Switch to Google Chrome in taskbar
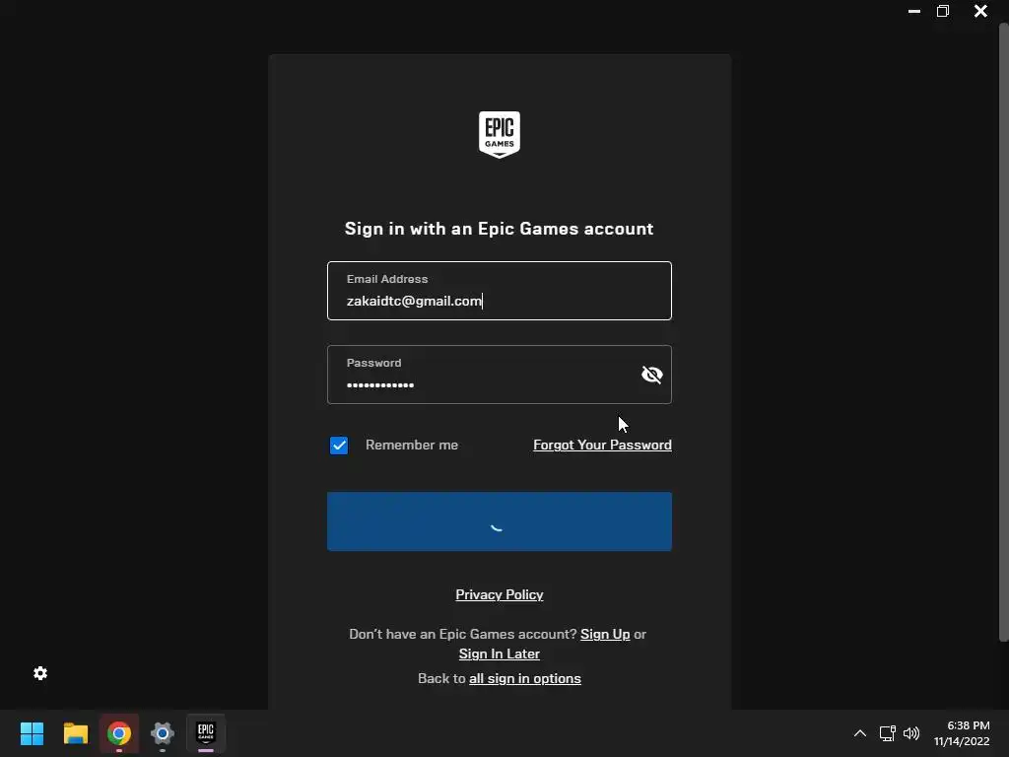Screen dimensions: 1009x757 pos(119,733)
